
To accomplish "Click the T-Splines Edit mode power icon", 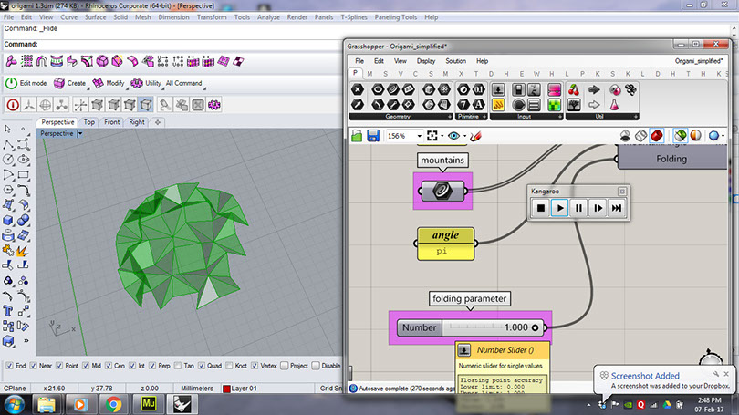I will [11, 83].
